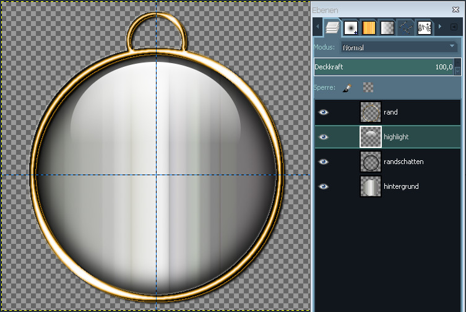This screenshot has height=312, width=466.
Task: Switch to the Paths tab icon
Action: tap(406, 27)
